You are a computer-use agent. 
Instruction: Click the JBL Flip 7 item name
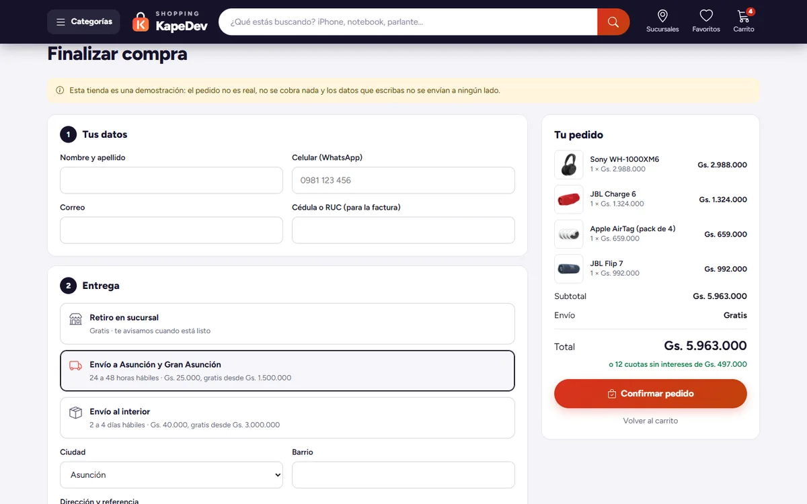click(607, 263)
